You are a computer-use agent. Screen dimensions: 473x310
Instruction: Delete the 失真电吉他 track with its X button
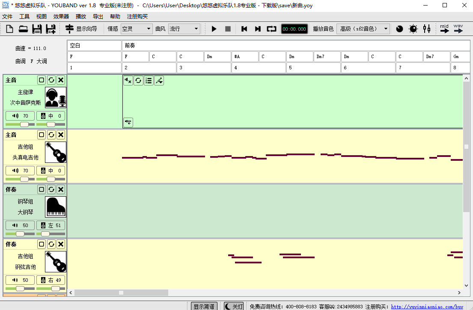pos(61,135)
